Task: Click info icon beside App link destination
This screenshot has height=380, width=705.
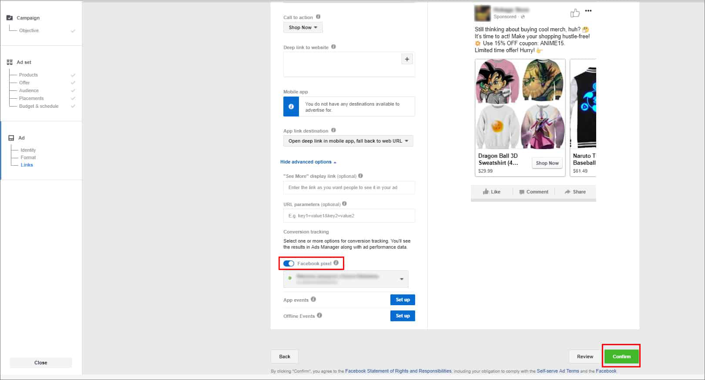Action: pyautogui.click(x=333, y=130)
